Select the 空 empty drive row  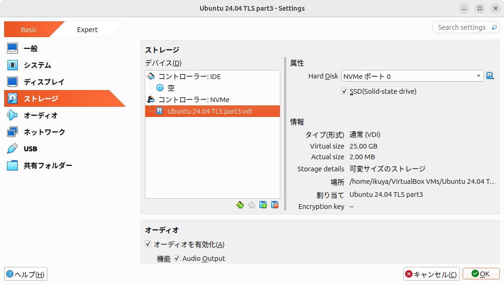[x=213, y=88]
